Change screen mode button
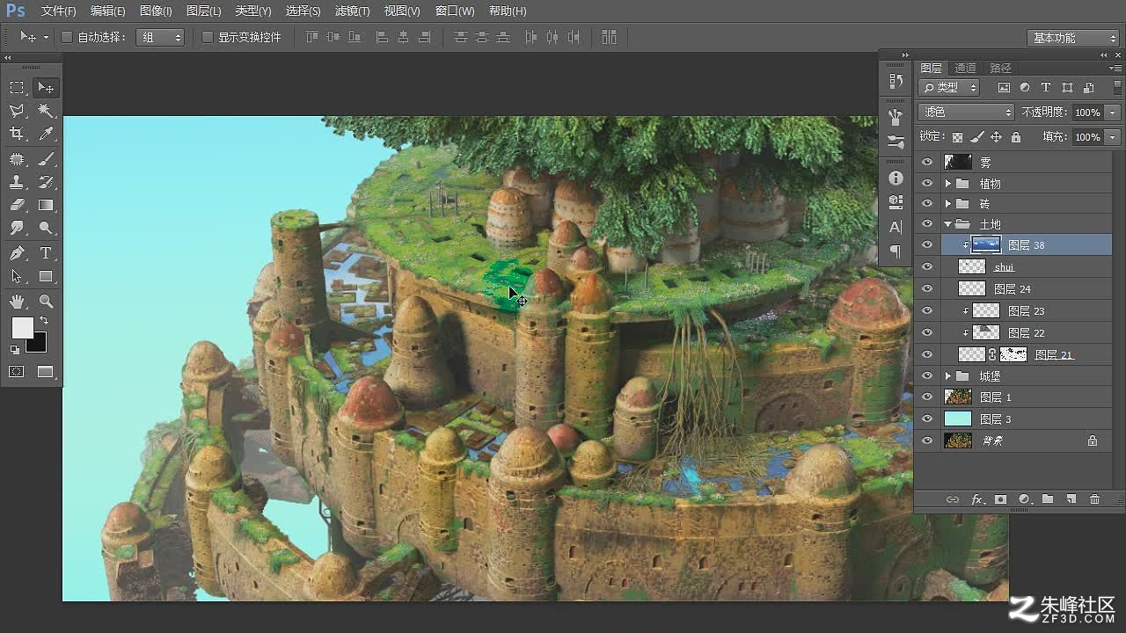The width and height of the screenshot is (1126, 633). [46, 372]
